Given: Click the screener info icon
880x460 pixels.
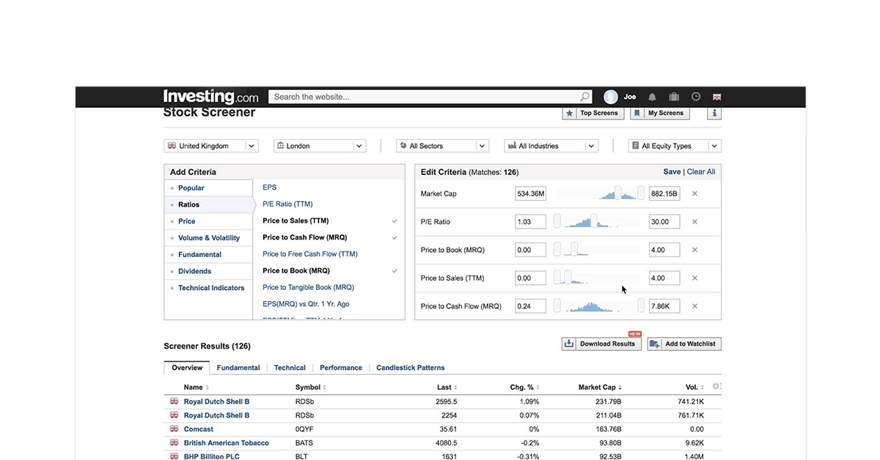Looking at the screenshot, I should pos(715,113).
